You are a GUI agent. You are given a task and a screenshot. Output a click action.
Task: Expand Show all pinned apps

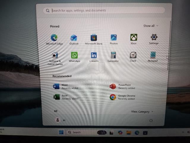[x=151, y=26]
